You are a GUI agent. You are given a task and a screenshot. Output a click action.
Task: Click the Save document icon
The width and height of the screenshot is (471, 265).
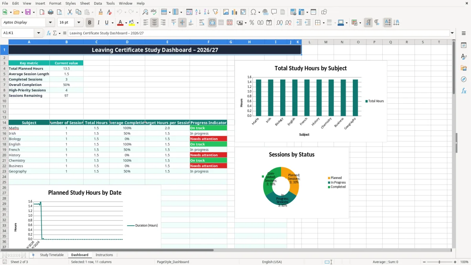pyautogui.click(x=28, y=12)
